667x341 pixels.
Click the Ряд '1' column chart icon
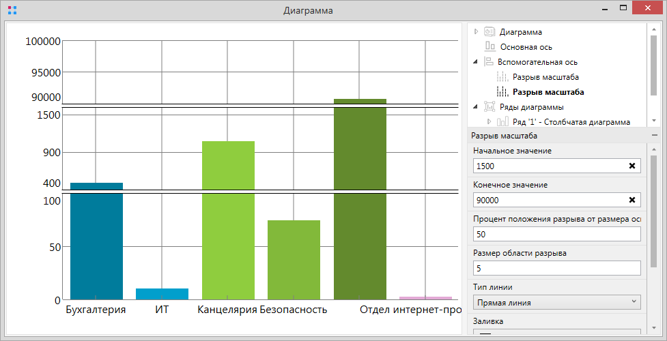(502, 121)
